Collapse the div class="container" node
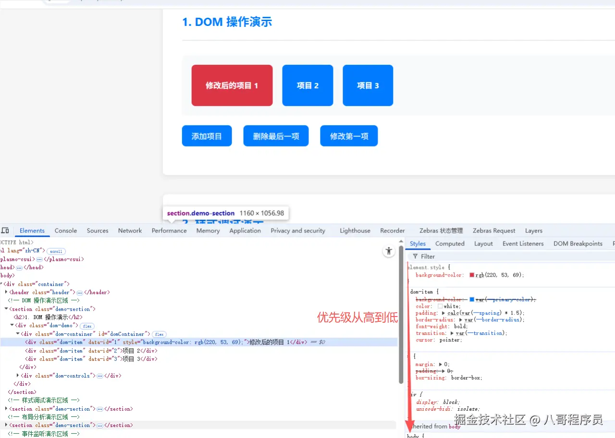 2,284
